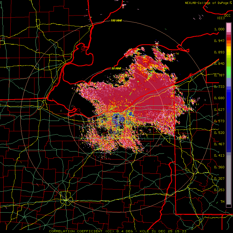
Task: Click the 100 NMI range ring label
Action: [x=116, y=20]
